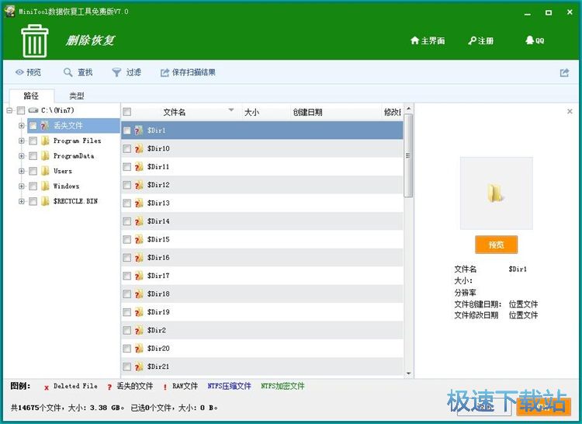The image size is (582, 424).
Task: Click the QQ contact icon
Action: [x=529, y=40]
